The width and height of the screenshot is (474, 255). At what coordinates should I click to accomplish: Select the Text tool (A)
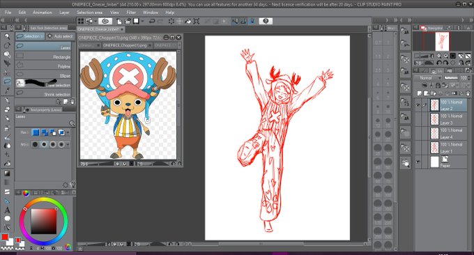7,210
